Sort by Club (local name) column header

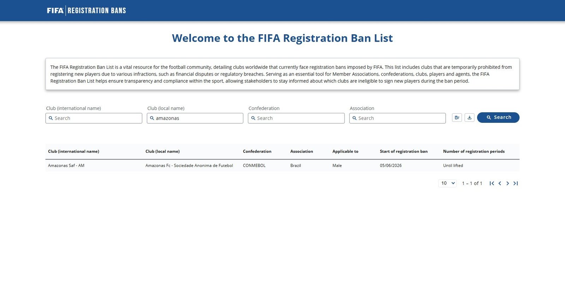tap(162, 151)
